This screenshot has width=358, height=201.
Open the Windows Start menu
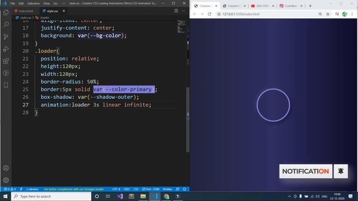5,196
